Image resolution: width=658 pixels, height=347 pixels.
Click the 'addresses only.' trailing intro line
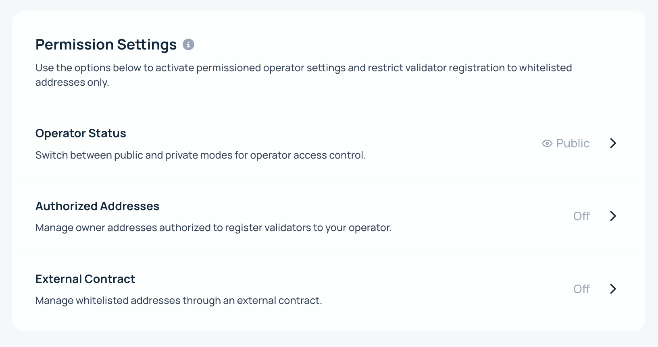[72, 83]
